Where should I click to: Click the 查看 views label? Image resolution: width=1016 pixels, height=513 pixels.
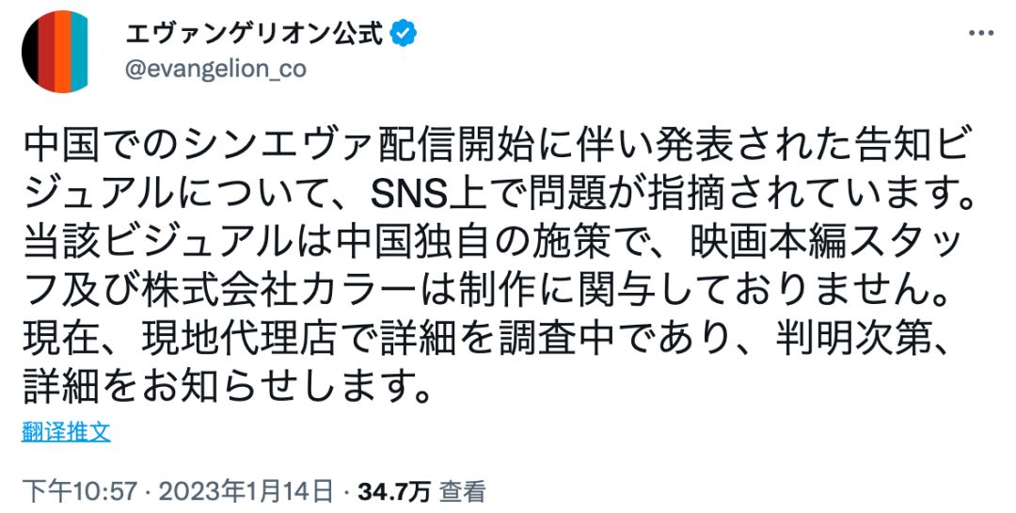(x=463, y=489)
